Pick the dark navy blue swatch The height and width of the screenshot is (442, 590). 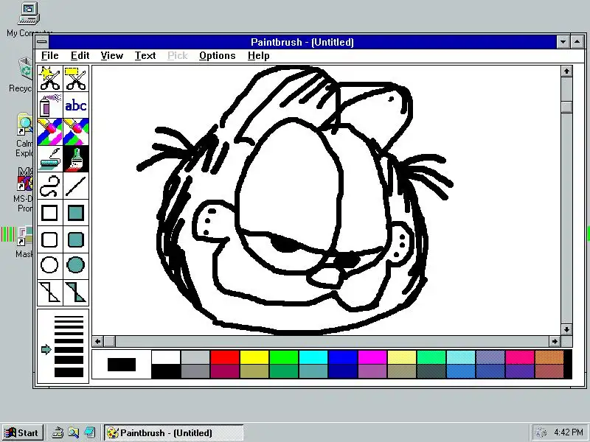point(343,371)
